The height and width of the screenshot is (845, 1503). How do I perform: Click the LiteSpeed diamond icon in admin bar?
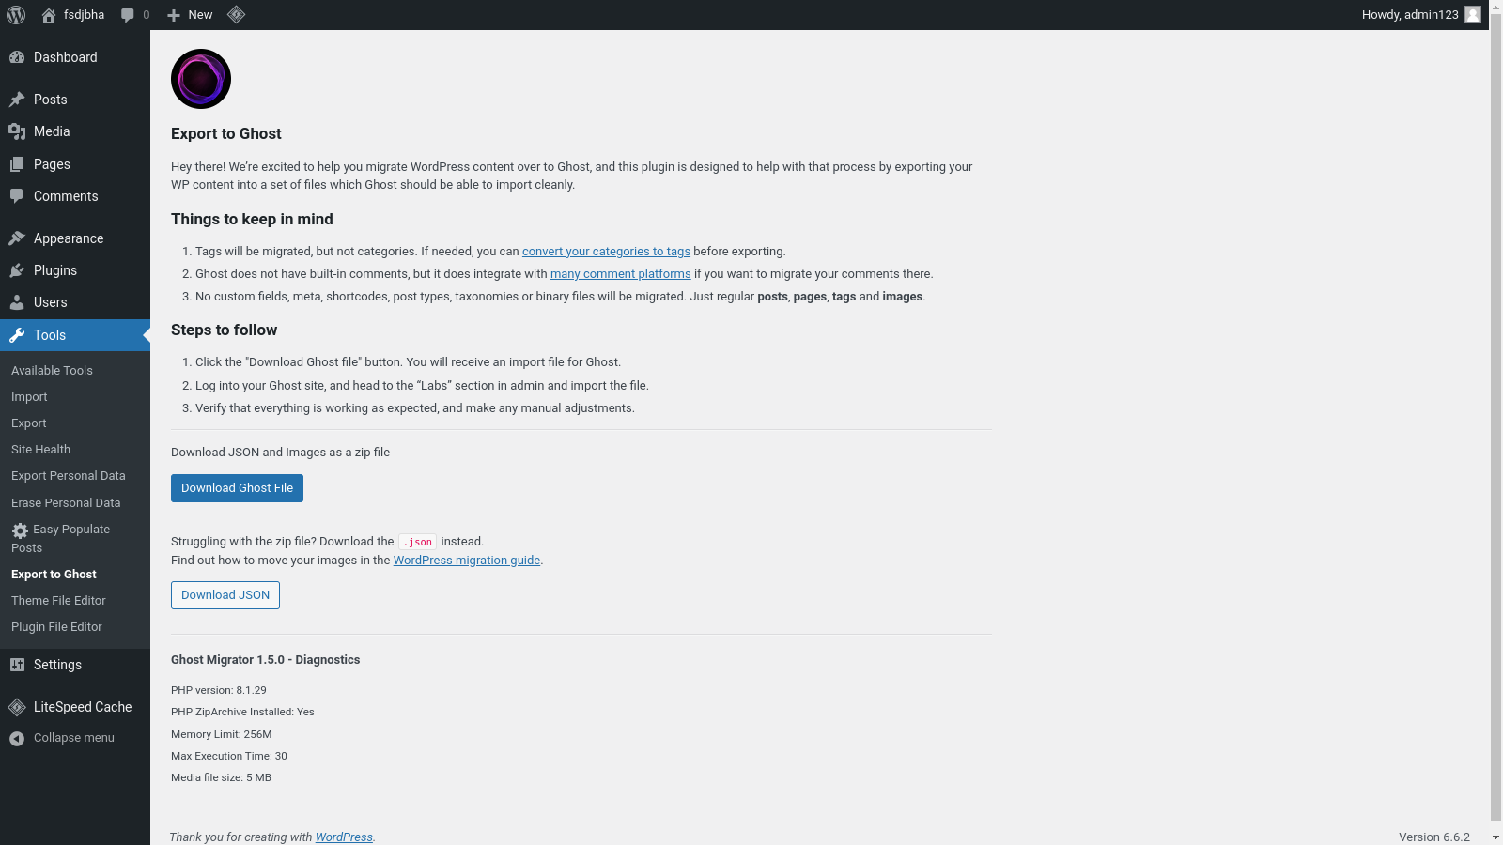237,15
